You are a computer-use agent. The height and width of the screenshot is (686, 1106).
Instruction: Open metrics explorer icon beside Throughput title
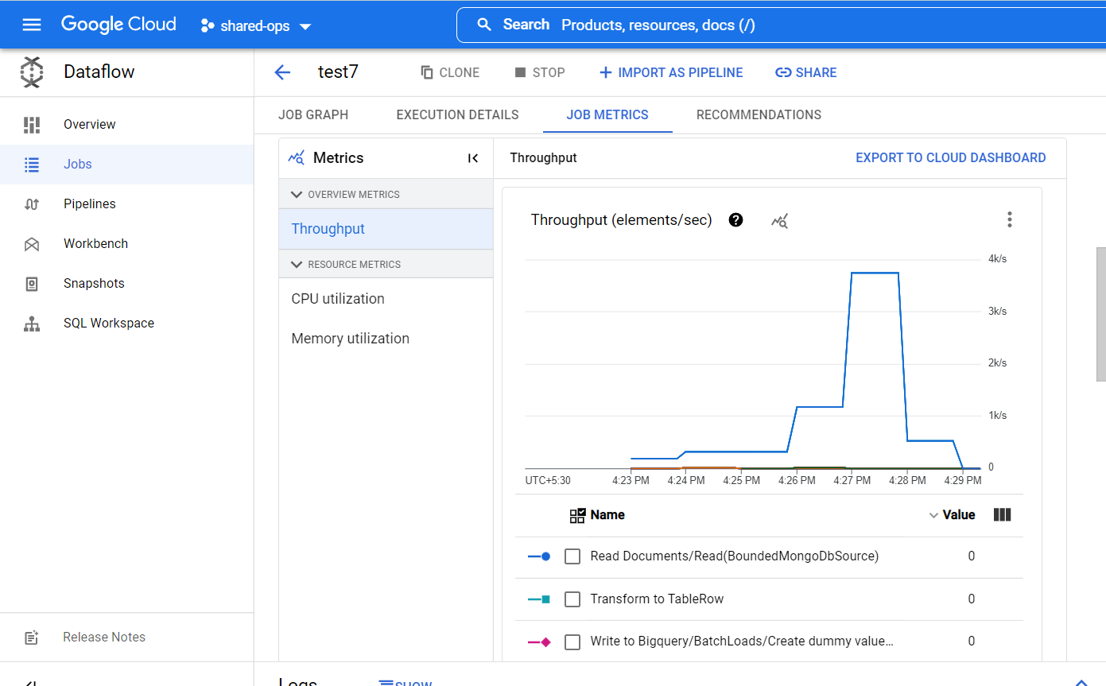780,221
